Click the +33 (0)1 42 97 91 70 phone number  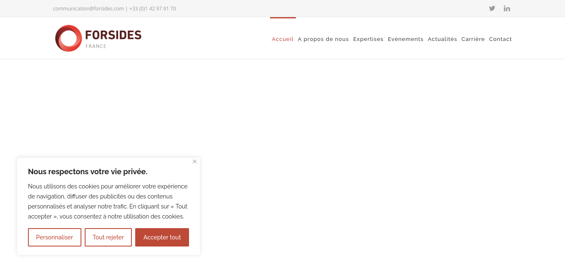click(x=152, y=9)
